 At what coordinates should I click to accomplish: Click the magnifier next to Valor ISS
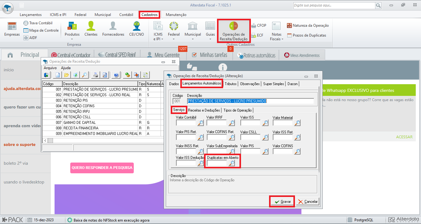coord(265,123)
